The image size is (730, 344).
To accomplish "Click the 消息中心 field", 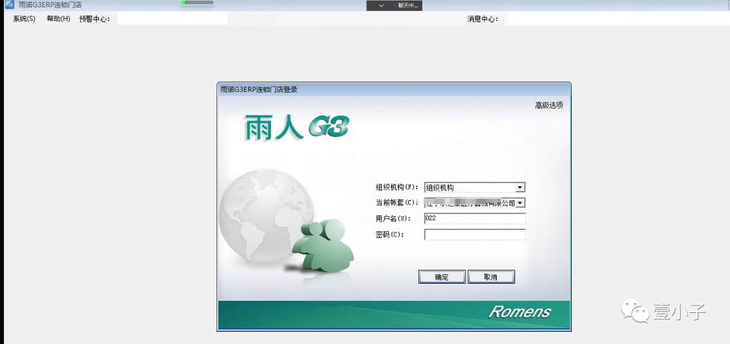I will click(x=618, y=19).
